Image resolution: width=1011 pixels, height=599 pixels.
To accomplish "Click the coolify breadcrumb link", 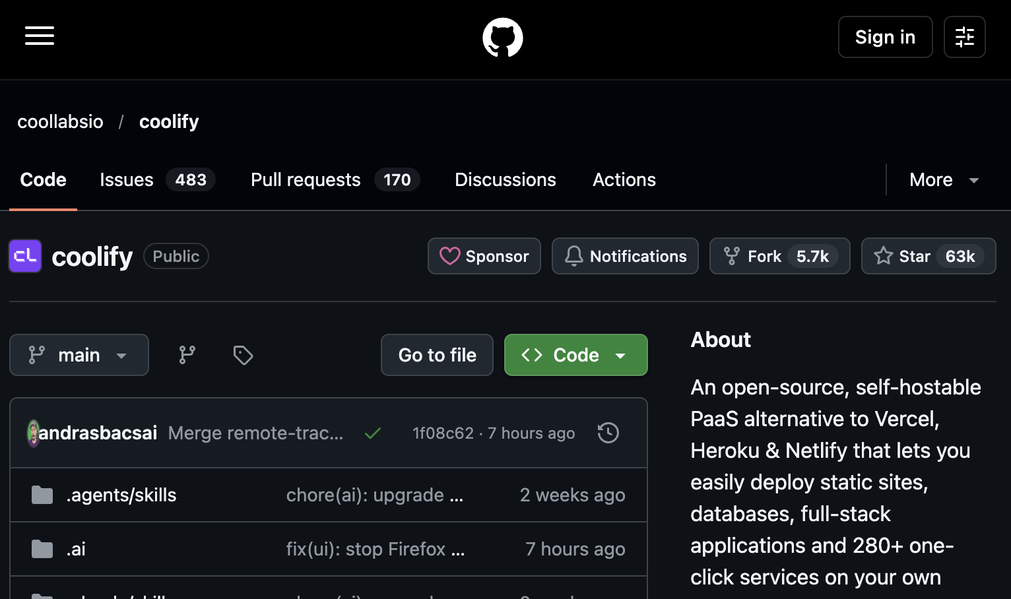I will coord(169,121).
